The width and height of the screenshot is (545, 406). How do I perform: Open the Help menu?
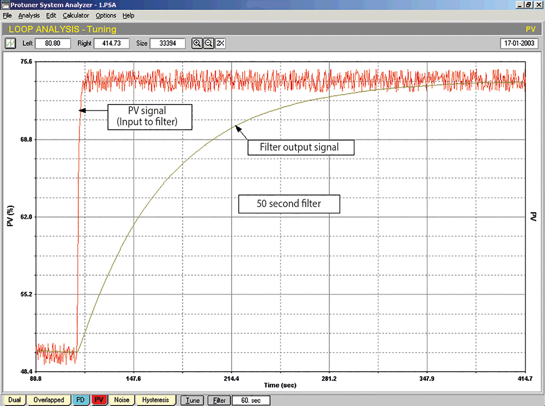click(128, 16)
